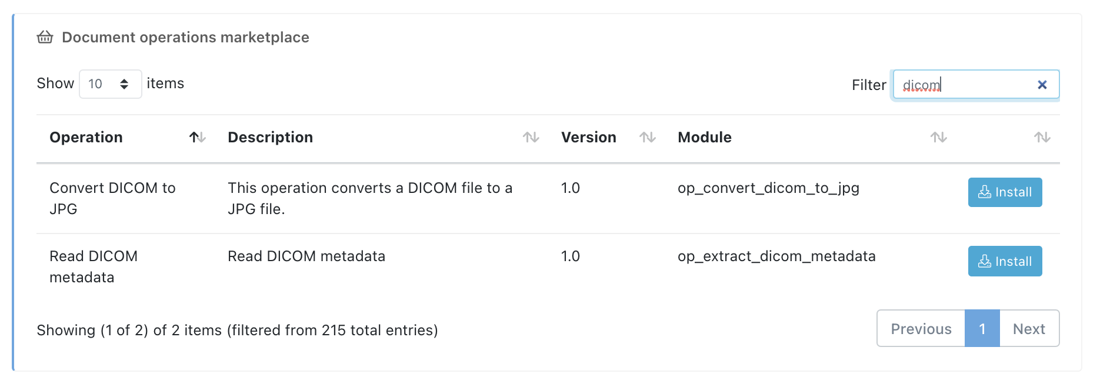Go to Next page

[x=1029, y=329]
